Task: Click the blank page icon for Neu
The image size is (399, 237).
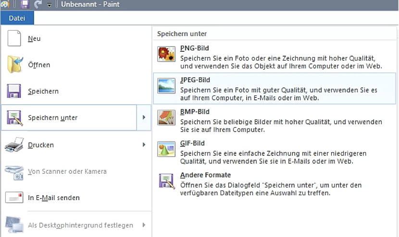Action: (14, 38)
